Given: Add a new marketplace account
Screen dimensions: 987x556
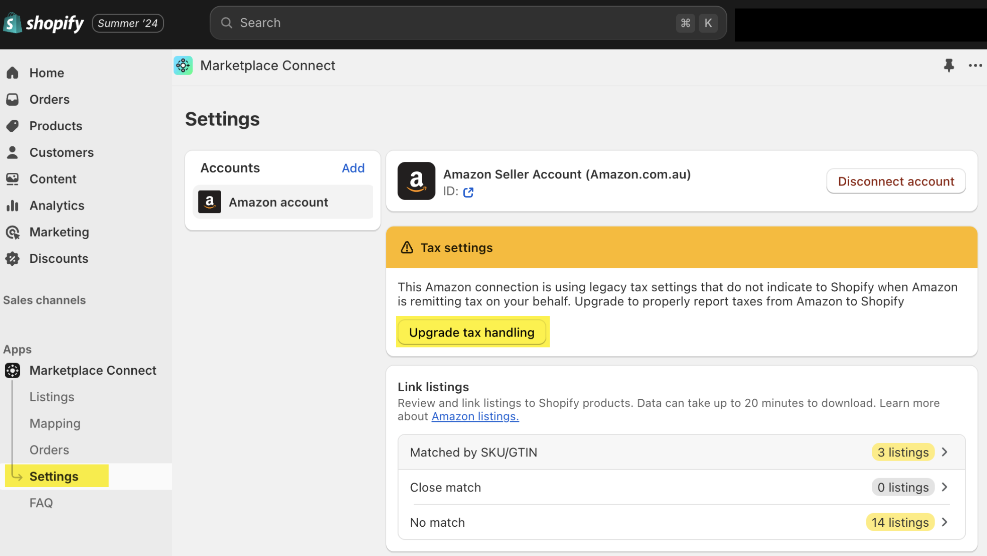Looking at the screenshot, I should 353,168.
